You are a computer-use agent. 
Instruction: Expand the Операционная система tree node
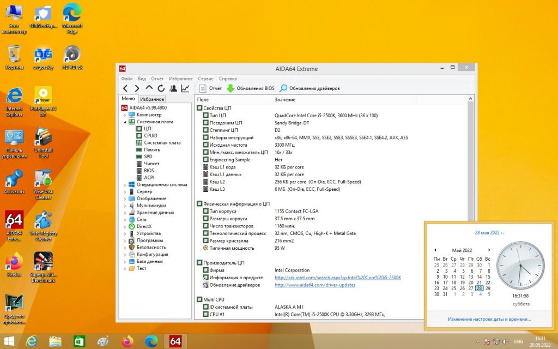click(125, 185)
